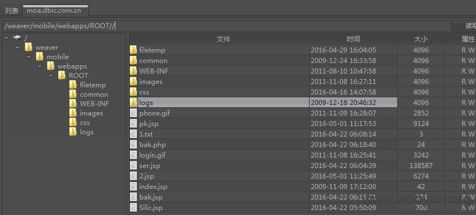This screenshot has width=476, height=215.
Task: Click the filetemp folder icon in tree
Action: tap(73, 85)
